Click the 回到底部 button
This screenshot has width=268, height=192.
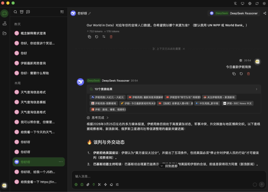point(169,165)
